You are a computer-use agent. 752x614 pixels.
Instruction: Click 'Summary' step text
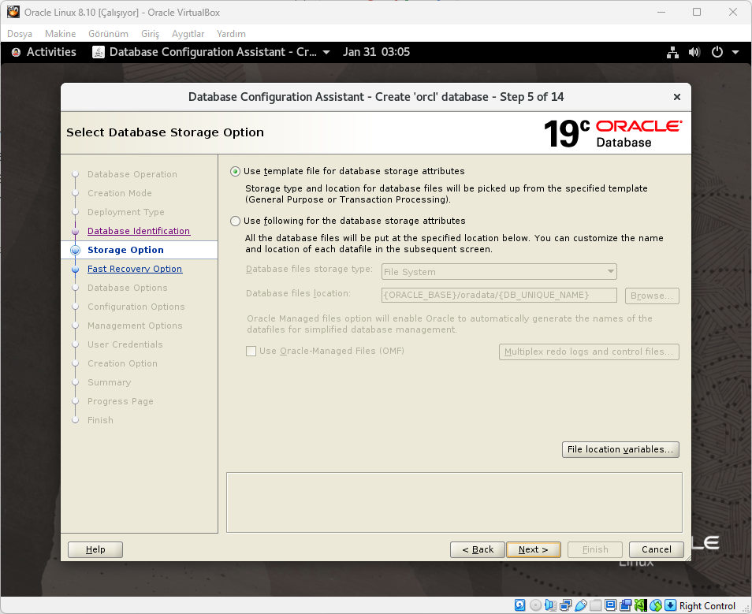(110, 382)
